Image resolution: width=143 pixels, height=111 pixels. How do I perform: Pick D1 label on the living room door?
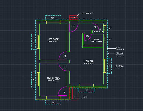[x=64, y=67]
